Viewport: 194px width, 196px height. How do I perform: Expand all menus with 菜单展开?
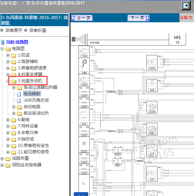[x=14, y=30]
